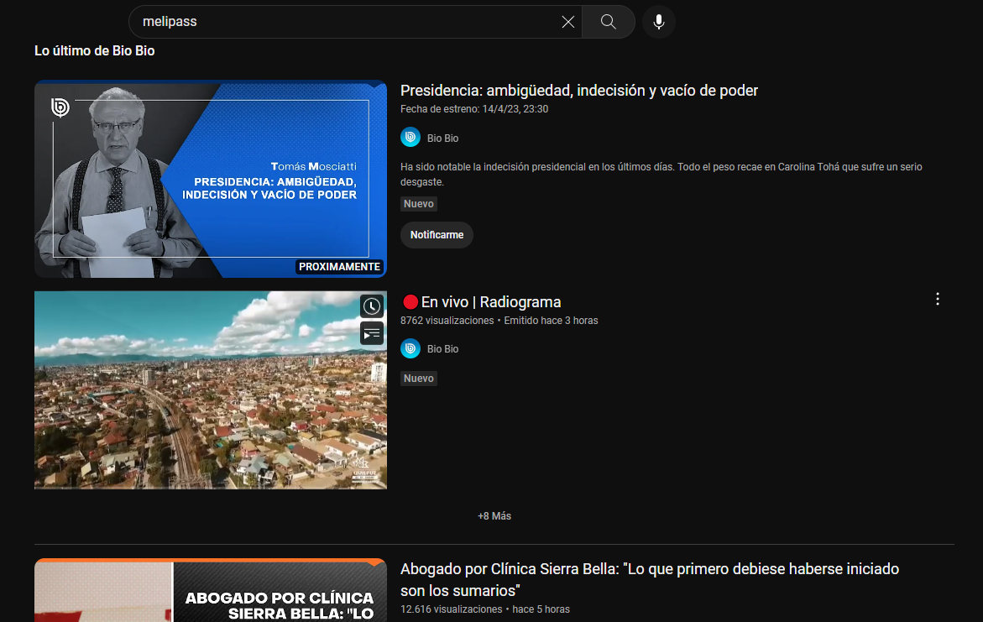Click the Presidencia video description text

[661, 175]
